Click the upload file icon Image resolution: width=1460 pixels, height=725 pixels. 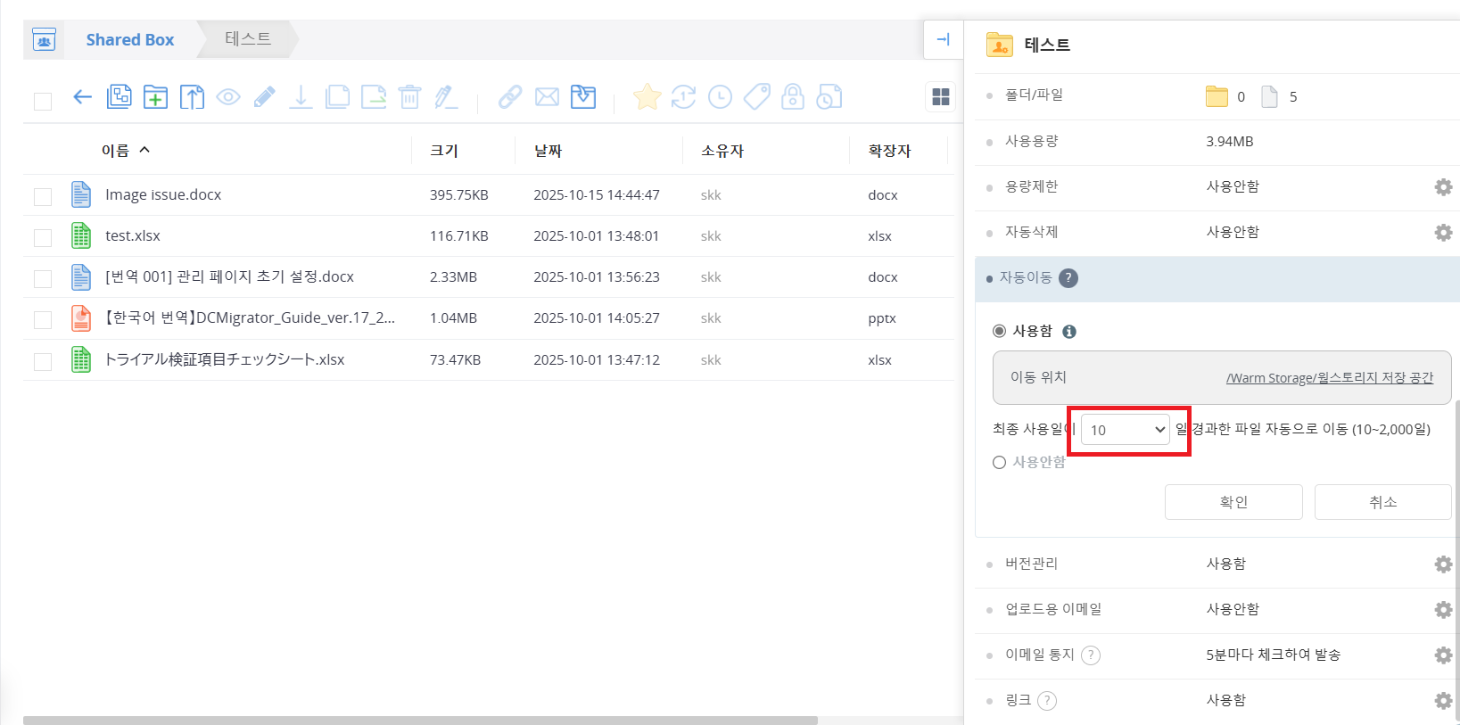192,97
